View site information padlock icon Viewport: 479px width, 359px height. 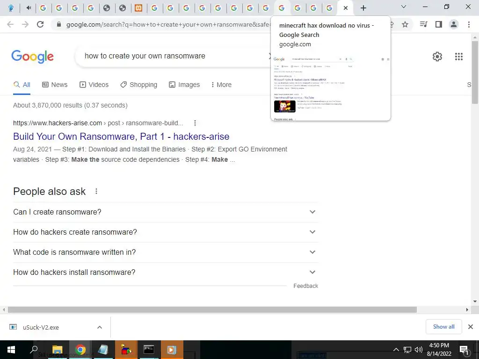(59, 24)
